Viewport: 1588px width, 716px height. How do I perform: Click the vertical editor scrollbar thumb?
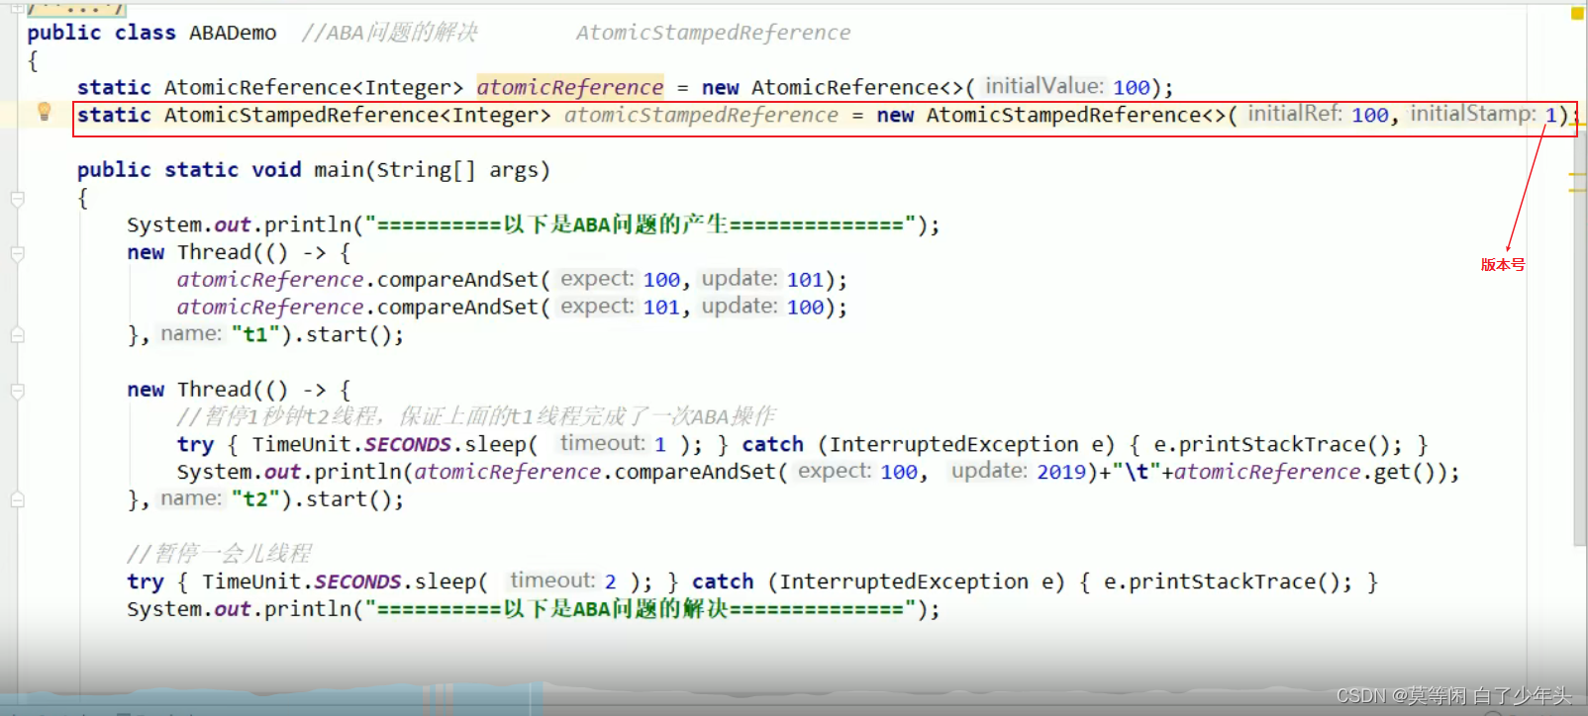1579,336
